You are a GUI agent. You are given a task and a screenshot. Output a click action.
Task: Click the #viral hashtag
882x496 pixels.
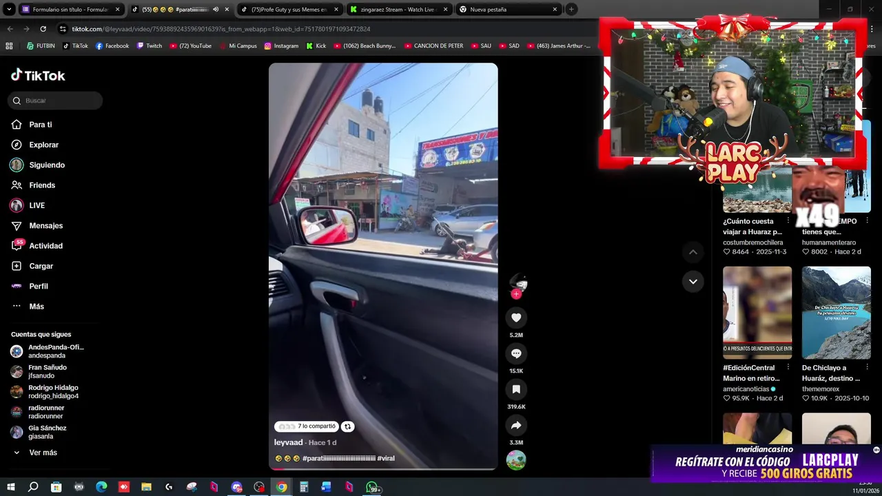click(x=386, y=458)
